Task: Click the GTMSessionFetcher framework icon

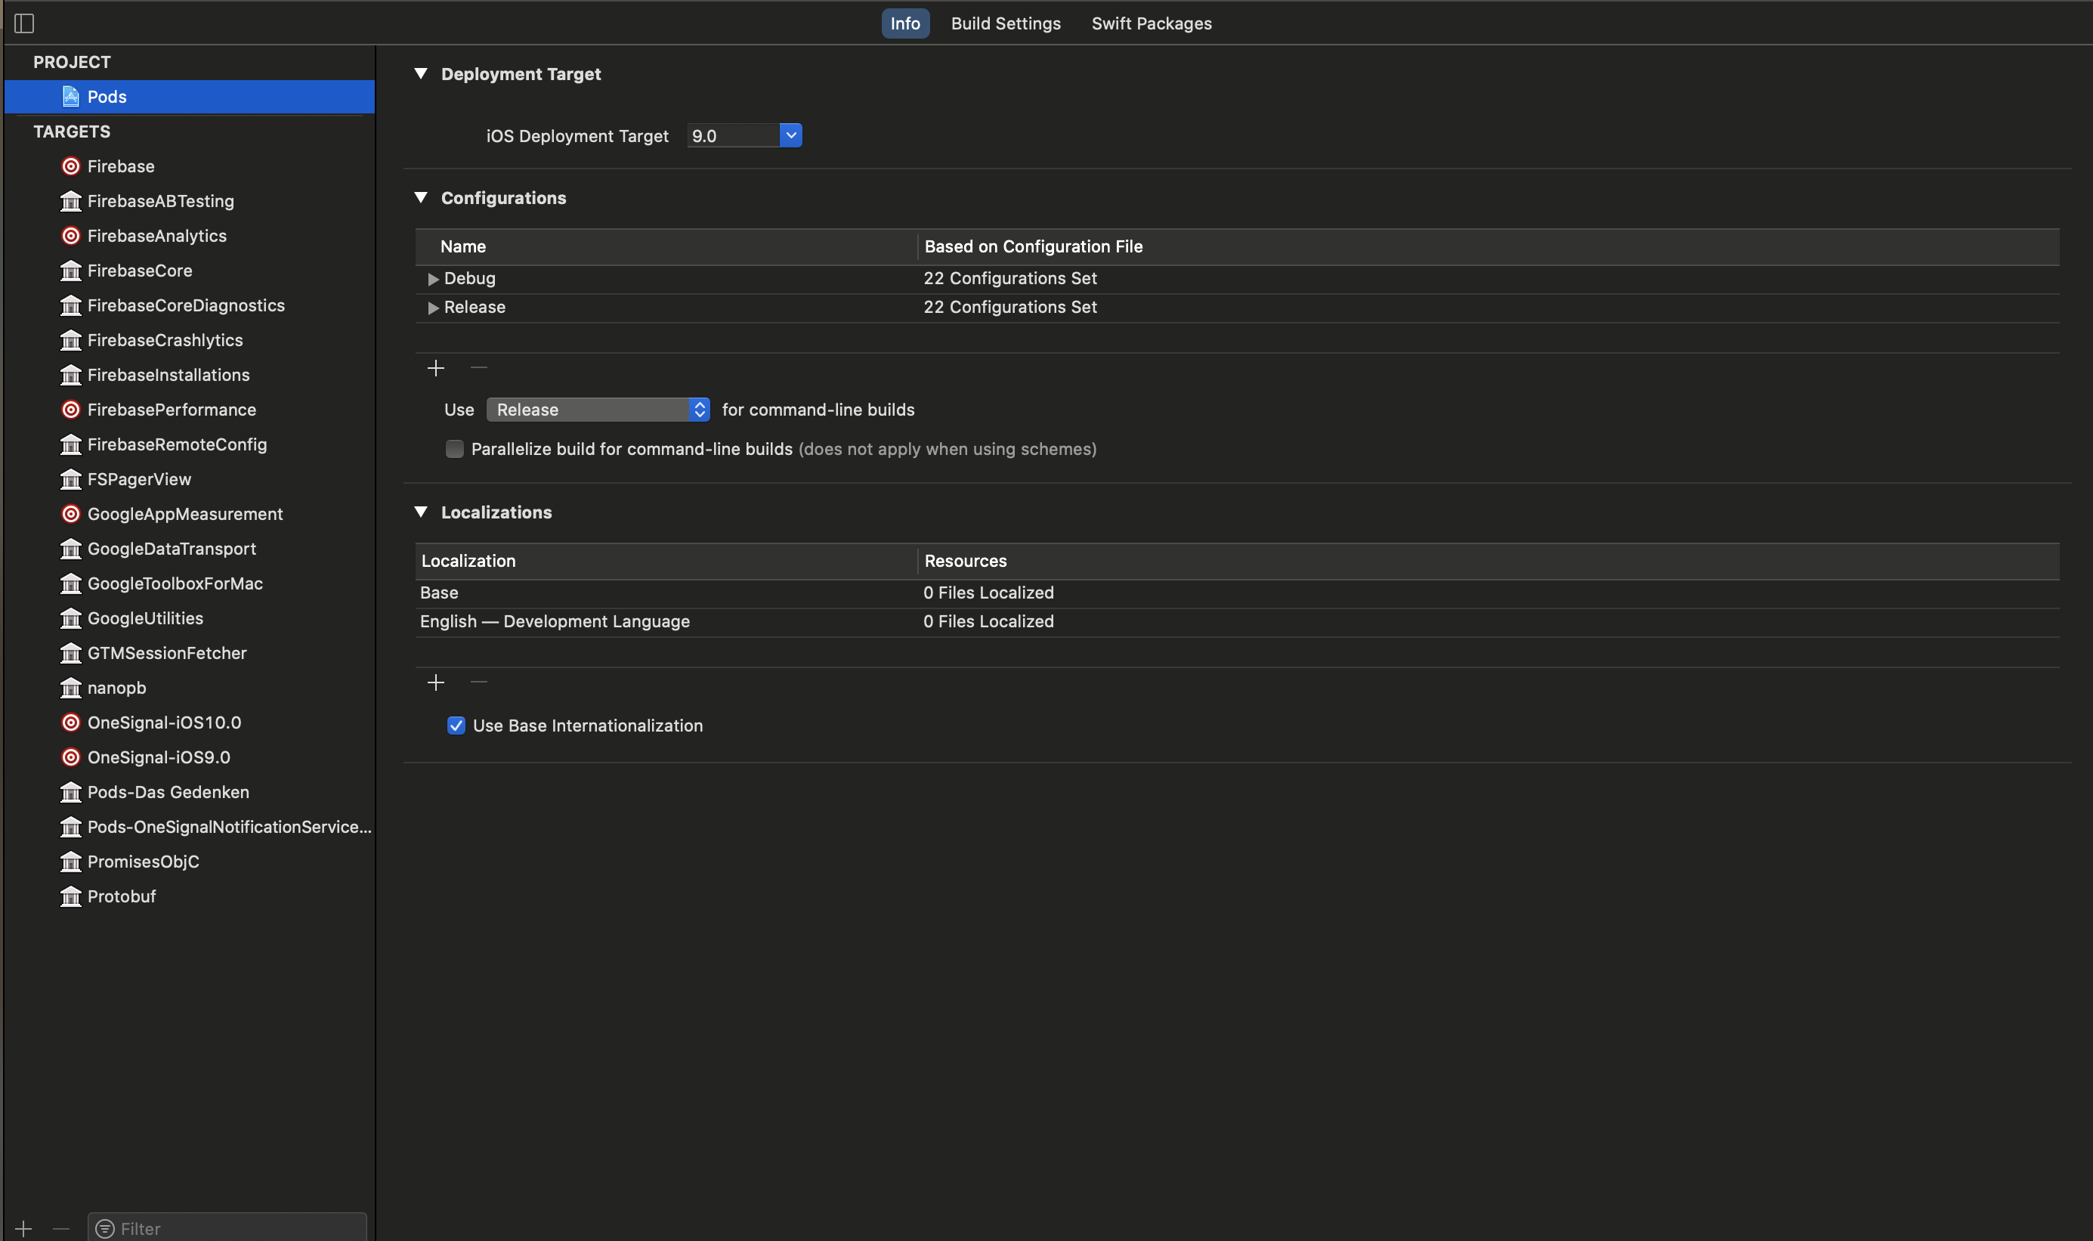Action: pyautogui.click(x=71, y=653)
